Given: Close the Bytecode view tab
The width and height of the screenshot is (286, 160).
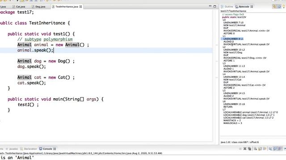Looking at the screenshot, I should [x=252, y=7].
